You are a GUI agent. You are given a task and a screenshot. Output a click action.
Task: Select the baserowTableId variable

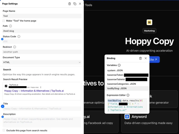127,80
